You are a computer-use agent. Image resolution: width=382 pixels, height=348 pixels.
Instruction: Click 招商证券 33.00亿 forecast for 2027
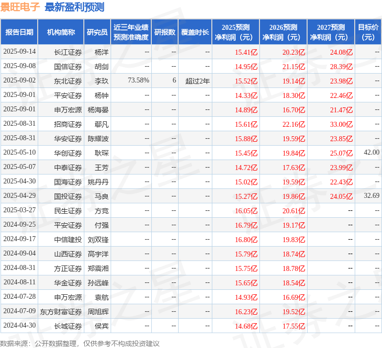pyautogui.click(x=341, y=124)
